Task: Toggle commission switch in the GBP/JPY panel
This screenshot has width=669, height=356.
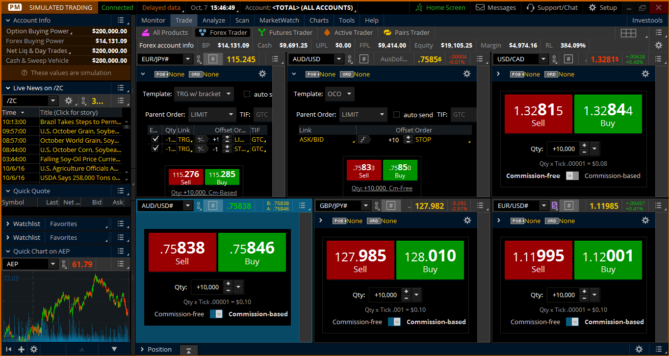Action: (394, 322)
